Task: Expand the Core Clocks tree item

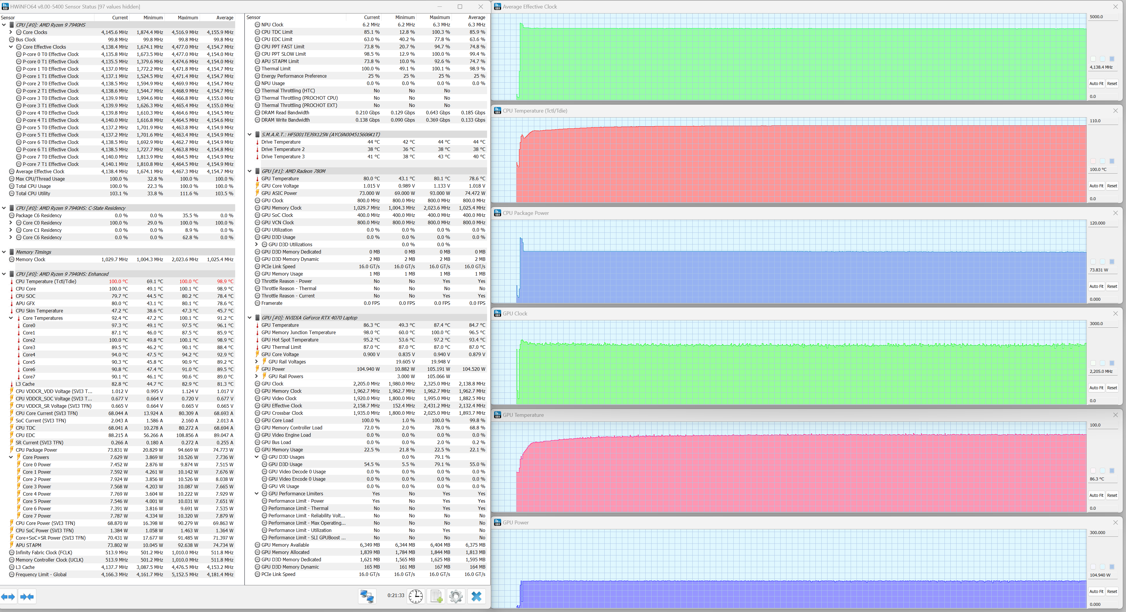Action: tap(11, 32)
